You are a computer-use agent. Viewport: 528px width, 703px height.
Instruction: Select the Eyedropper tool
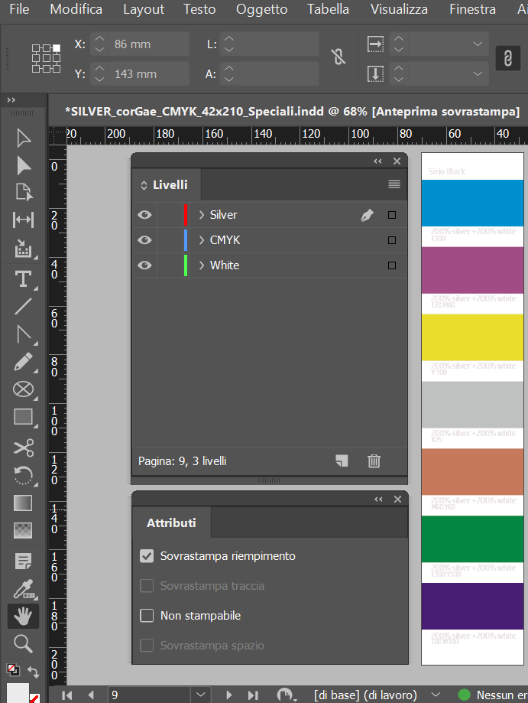(x=23, y=589)
